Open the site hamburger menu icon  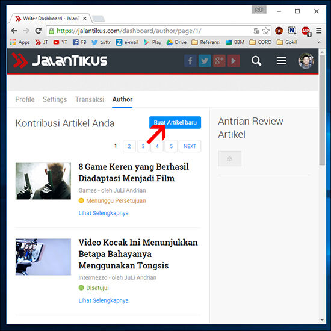[282, 61]
